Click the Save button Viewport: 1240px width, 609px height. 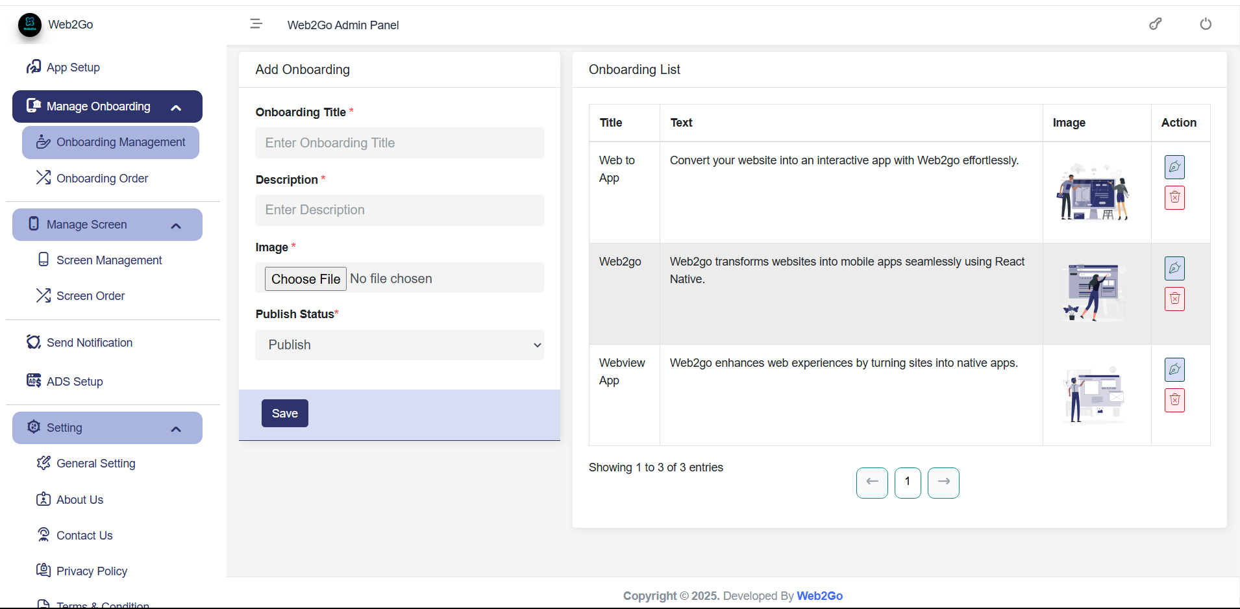[284, 413]
